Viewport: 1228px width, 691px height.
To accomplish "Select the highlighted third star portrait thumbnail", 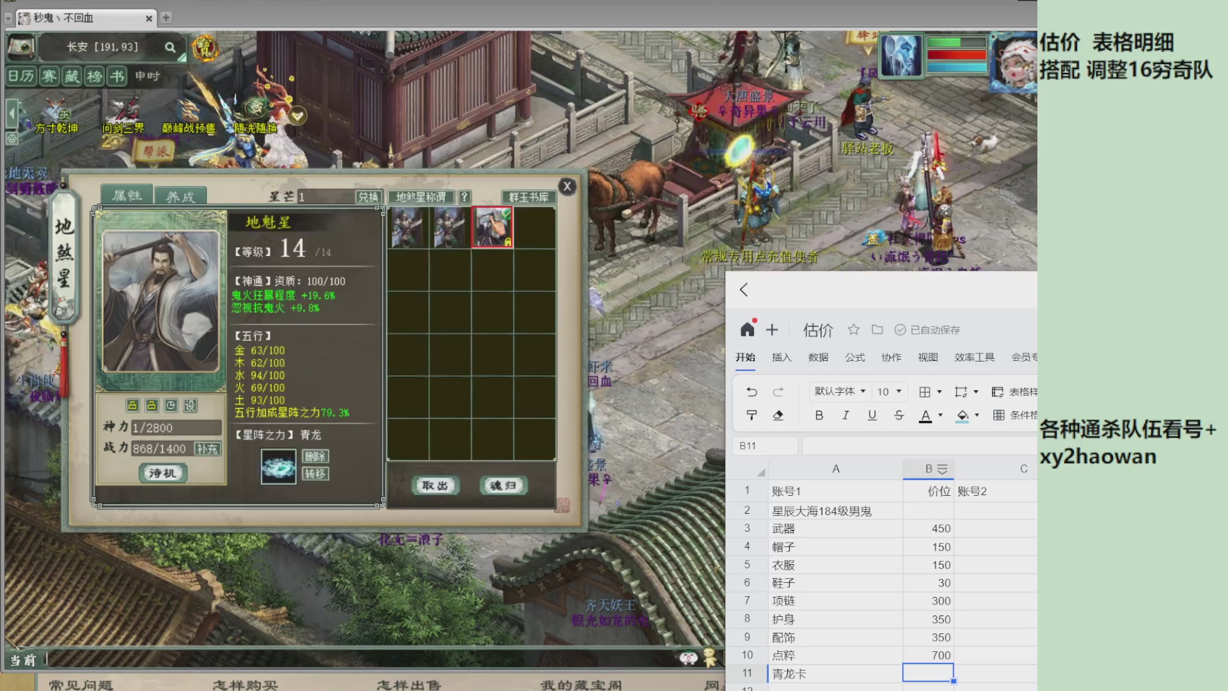I will pos(492,227).
